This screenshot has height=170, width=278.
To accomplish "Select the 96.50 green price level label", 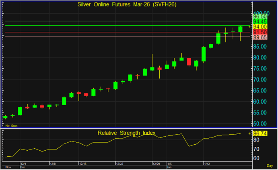I will tap(260, 16).
